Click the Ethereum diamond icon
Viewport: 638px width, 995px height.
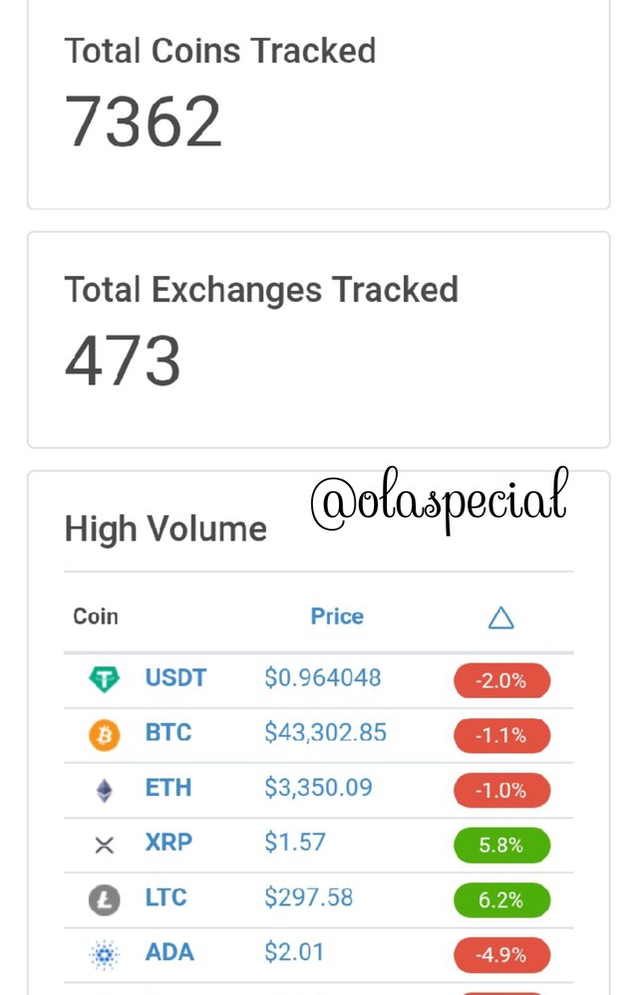pos(104,791)
